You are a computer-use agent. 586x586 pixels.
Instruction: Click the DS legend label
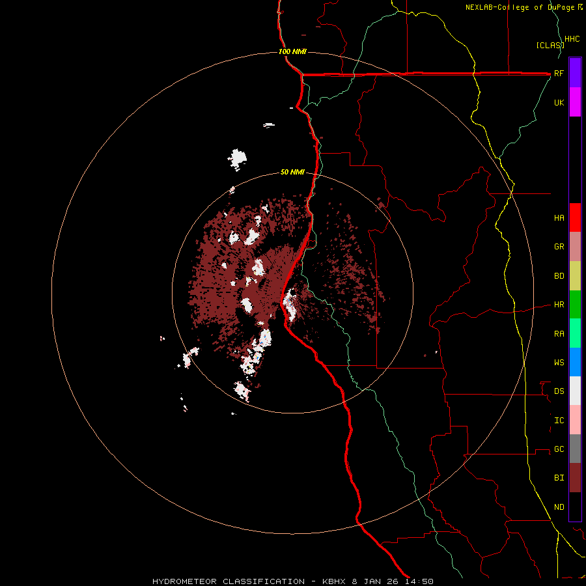click(559, 391)
